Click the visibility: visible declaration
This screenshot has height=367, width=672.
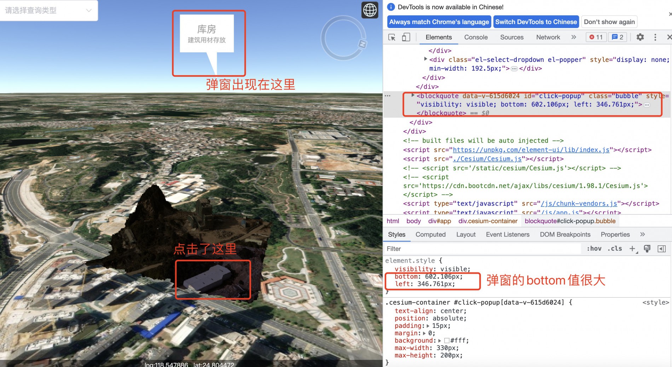pos(432,269)
